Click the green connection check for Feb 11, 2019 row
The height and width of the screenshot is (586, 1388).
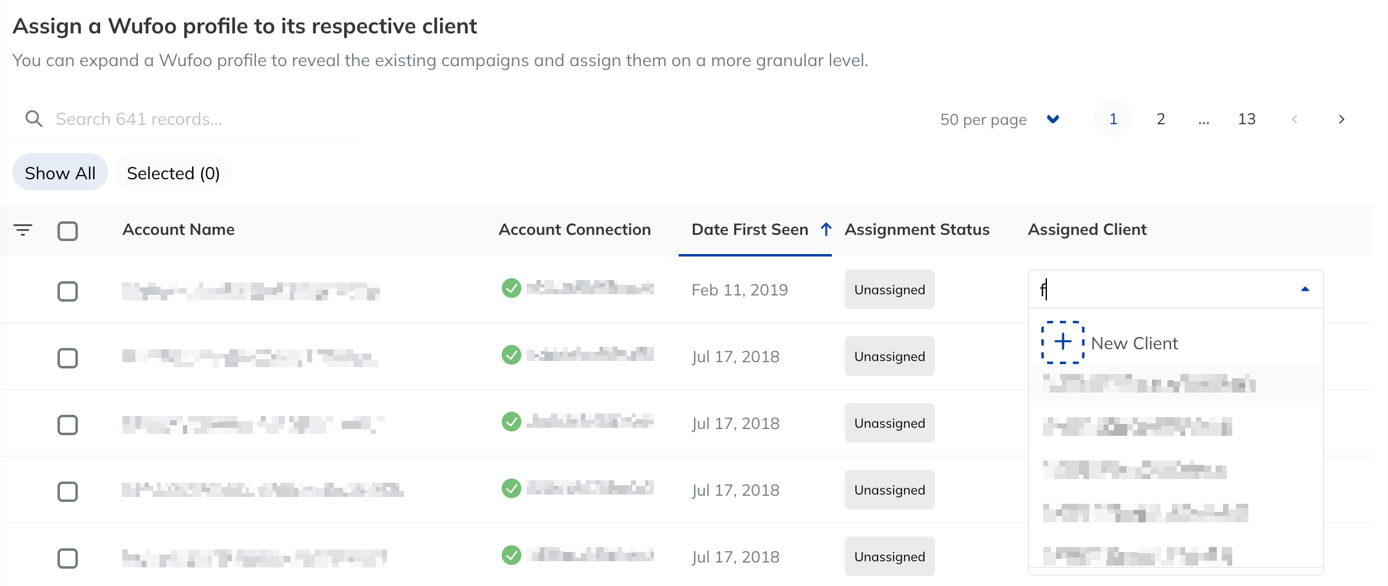(x=511, y=288)
